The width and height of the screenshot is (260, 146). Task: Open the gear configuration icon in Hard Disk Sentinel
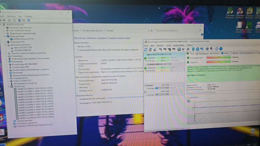tap(207, 49)
